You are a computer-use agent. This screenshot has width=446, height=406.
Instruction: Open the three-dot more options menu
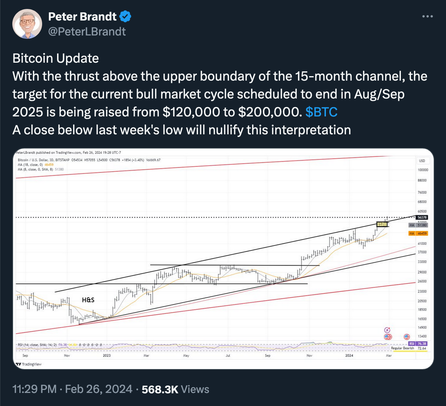click(x=427, y=17)
